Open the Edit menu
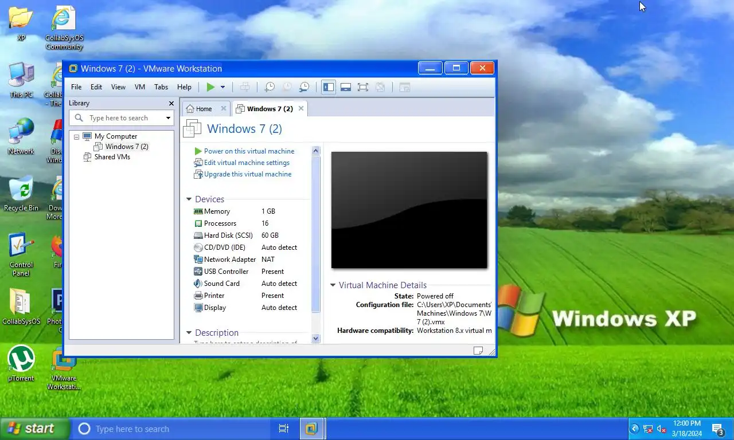734x440 pixels. click(x=96, y=87)
